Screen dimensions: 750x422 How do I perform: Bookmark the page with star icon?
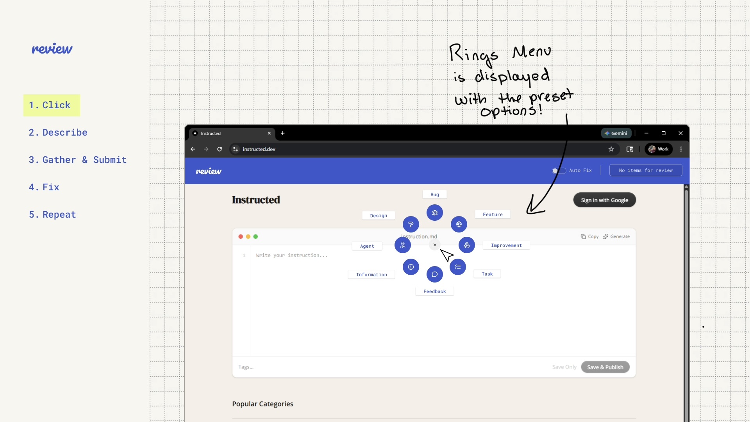(x=611, y=149)
